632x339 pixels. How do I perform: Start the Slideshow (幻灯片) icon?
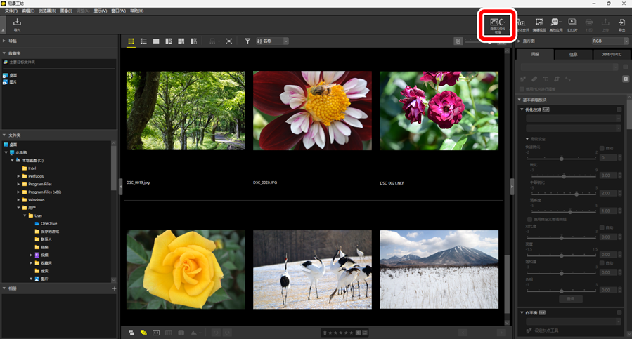click(x=572, y=25)
